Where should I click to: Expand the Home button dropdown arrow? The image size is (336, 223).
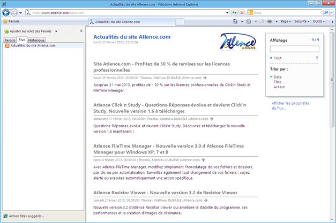[x=242, y=21]
